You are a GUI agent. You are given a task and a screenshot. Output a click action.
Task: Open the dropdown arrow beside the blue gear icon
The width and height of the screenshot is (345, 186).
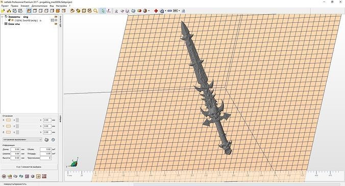[x=165, y=11]
